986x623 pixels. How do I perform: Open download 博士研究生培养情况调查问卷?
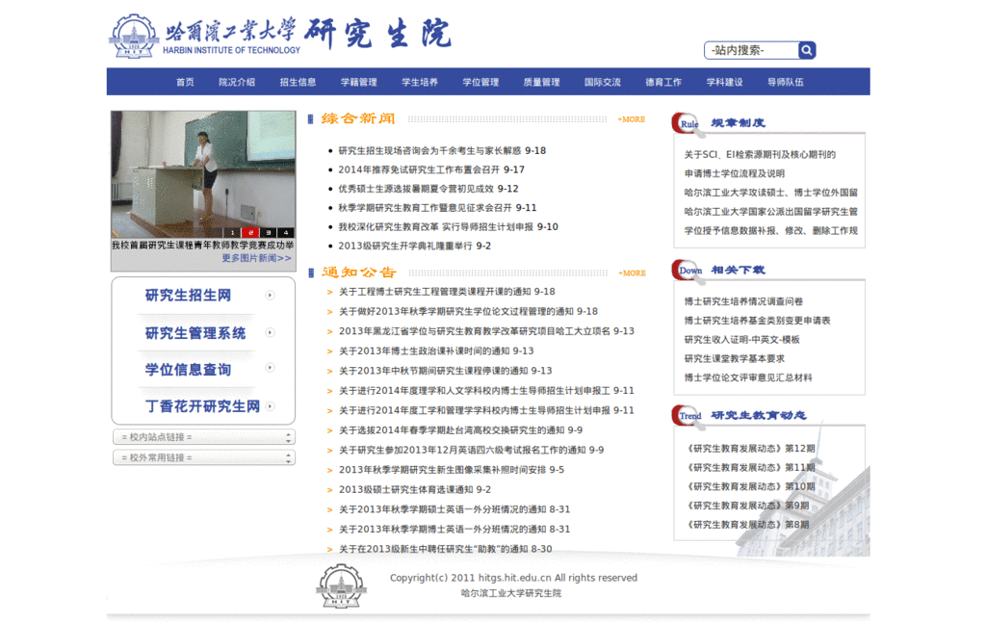point(743,301)
